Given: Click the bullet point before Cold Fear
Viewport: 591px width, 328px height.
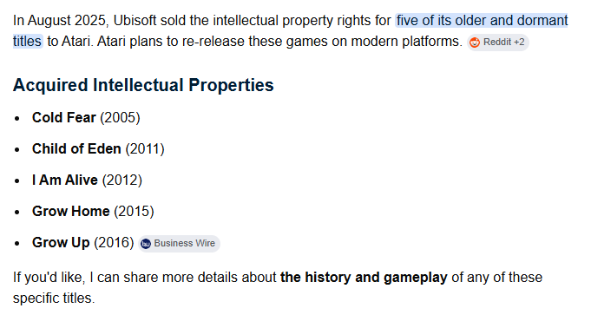Looking at the screenshot, I should (x=17, y=118).
